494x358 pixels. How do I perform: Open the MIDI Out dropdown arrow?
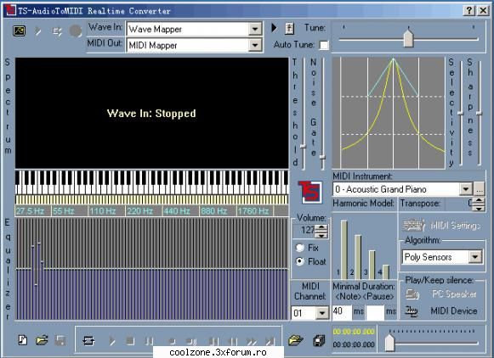(x=255, y=45)
